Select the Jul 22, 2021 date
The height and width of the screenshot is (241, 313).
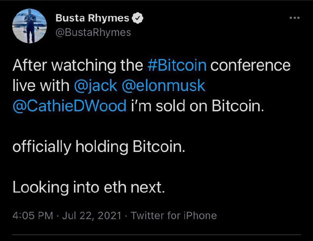90,216
